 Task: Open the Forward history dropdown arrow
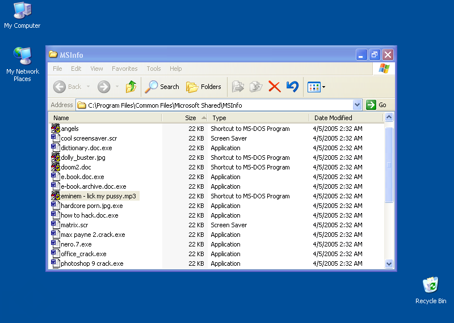click(117, 87)
